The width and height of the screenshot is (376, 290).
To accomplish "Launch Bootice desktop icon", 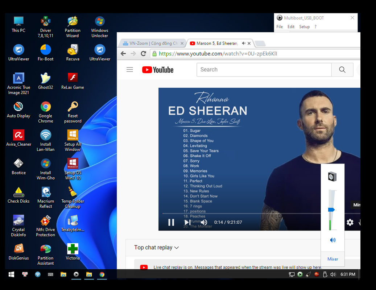I will (18, 166).
